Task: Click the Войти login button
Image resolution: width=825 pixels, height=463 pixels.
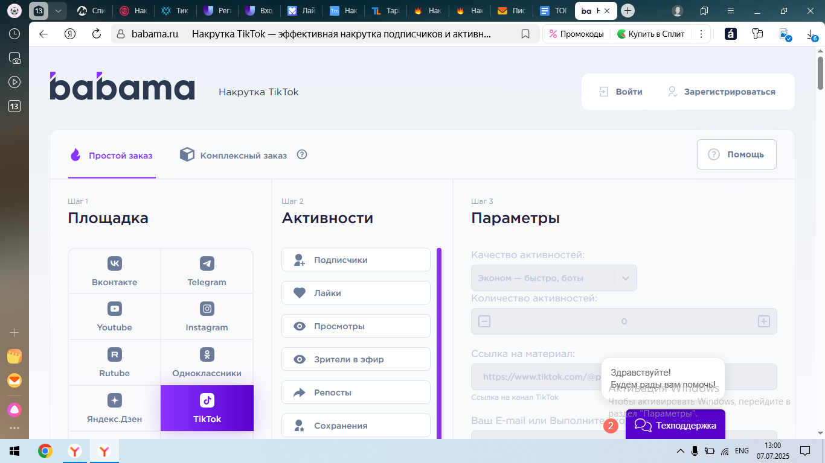Action: pos(620,92)
